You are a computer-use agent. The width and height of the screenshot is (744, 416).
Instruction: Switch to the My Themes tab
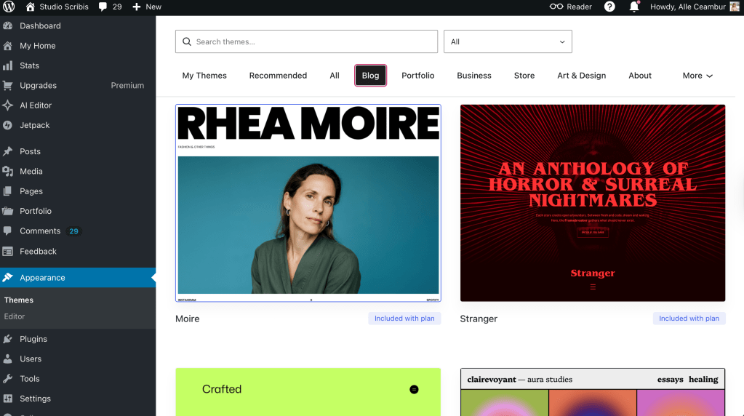point(204,76)
